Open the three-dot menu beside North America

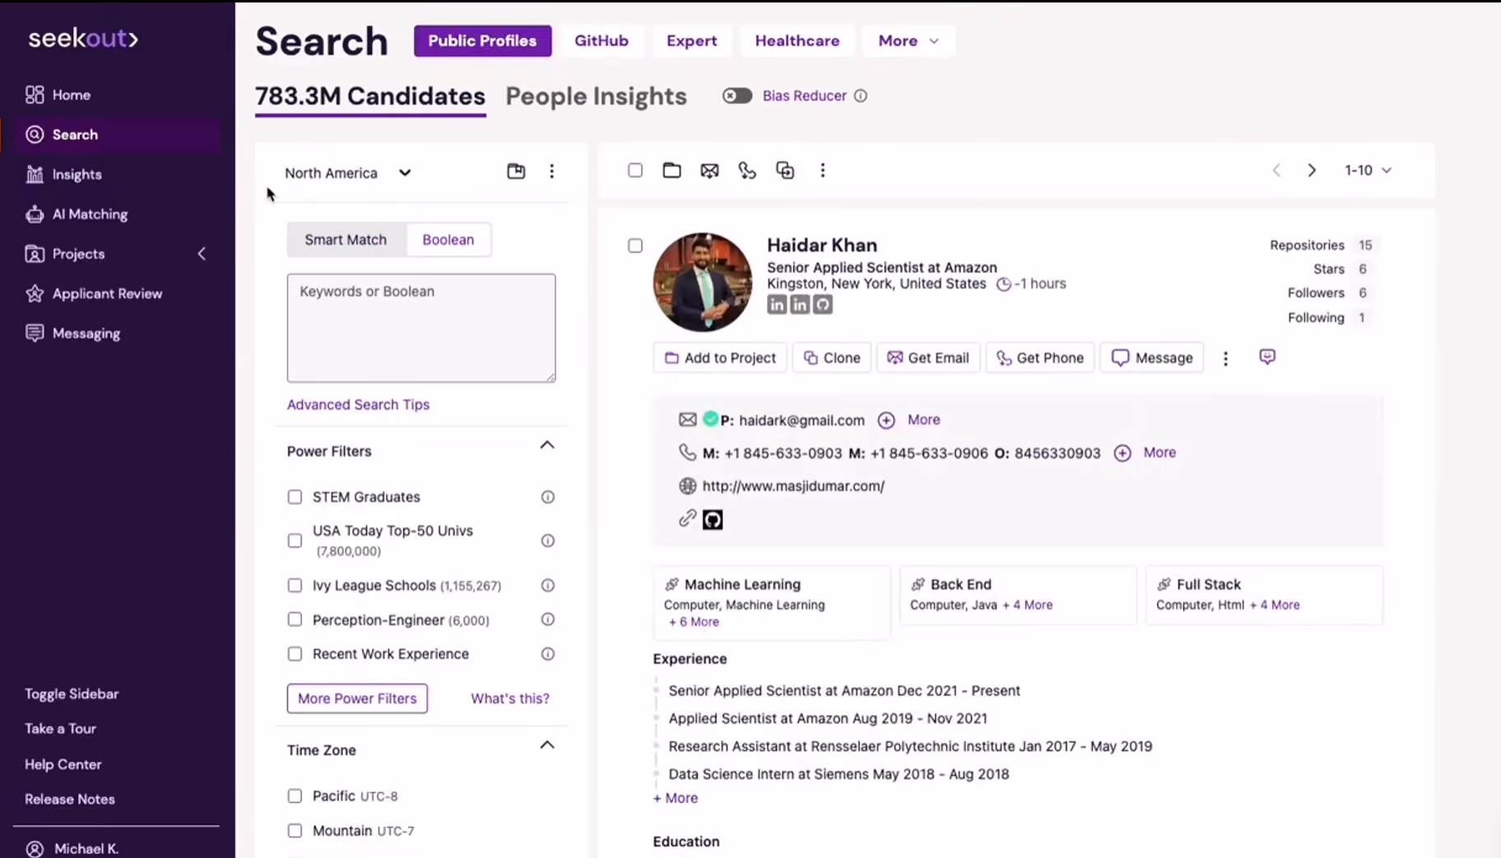[x=551, y=171]
